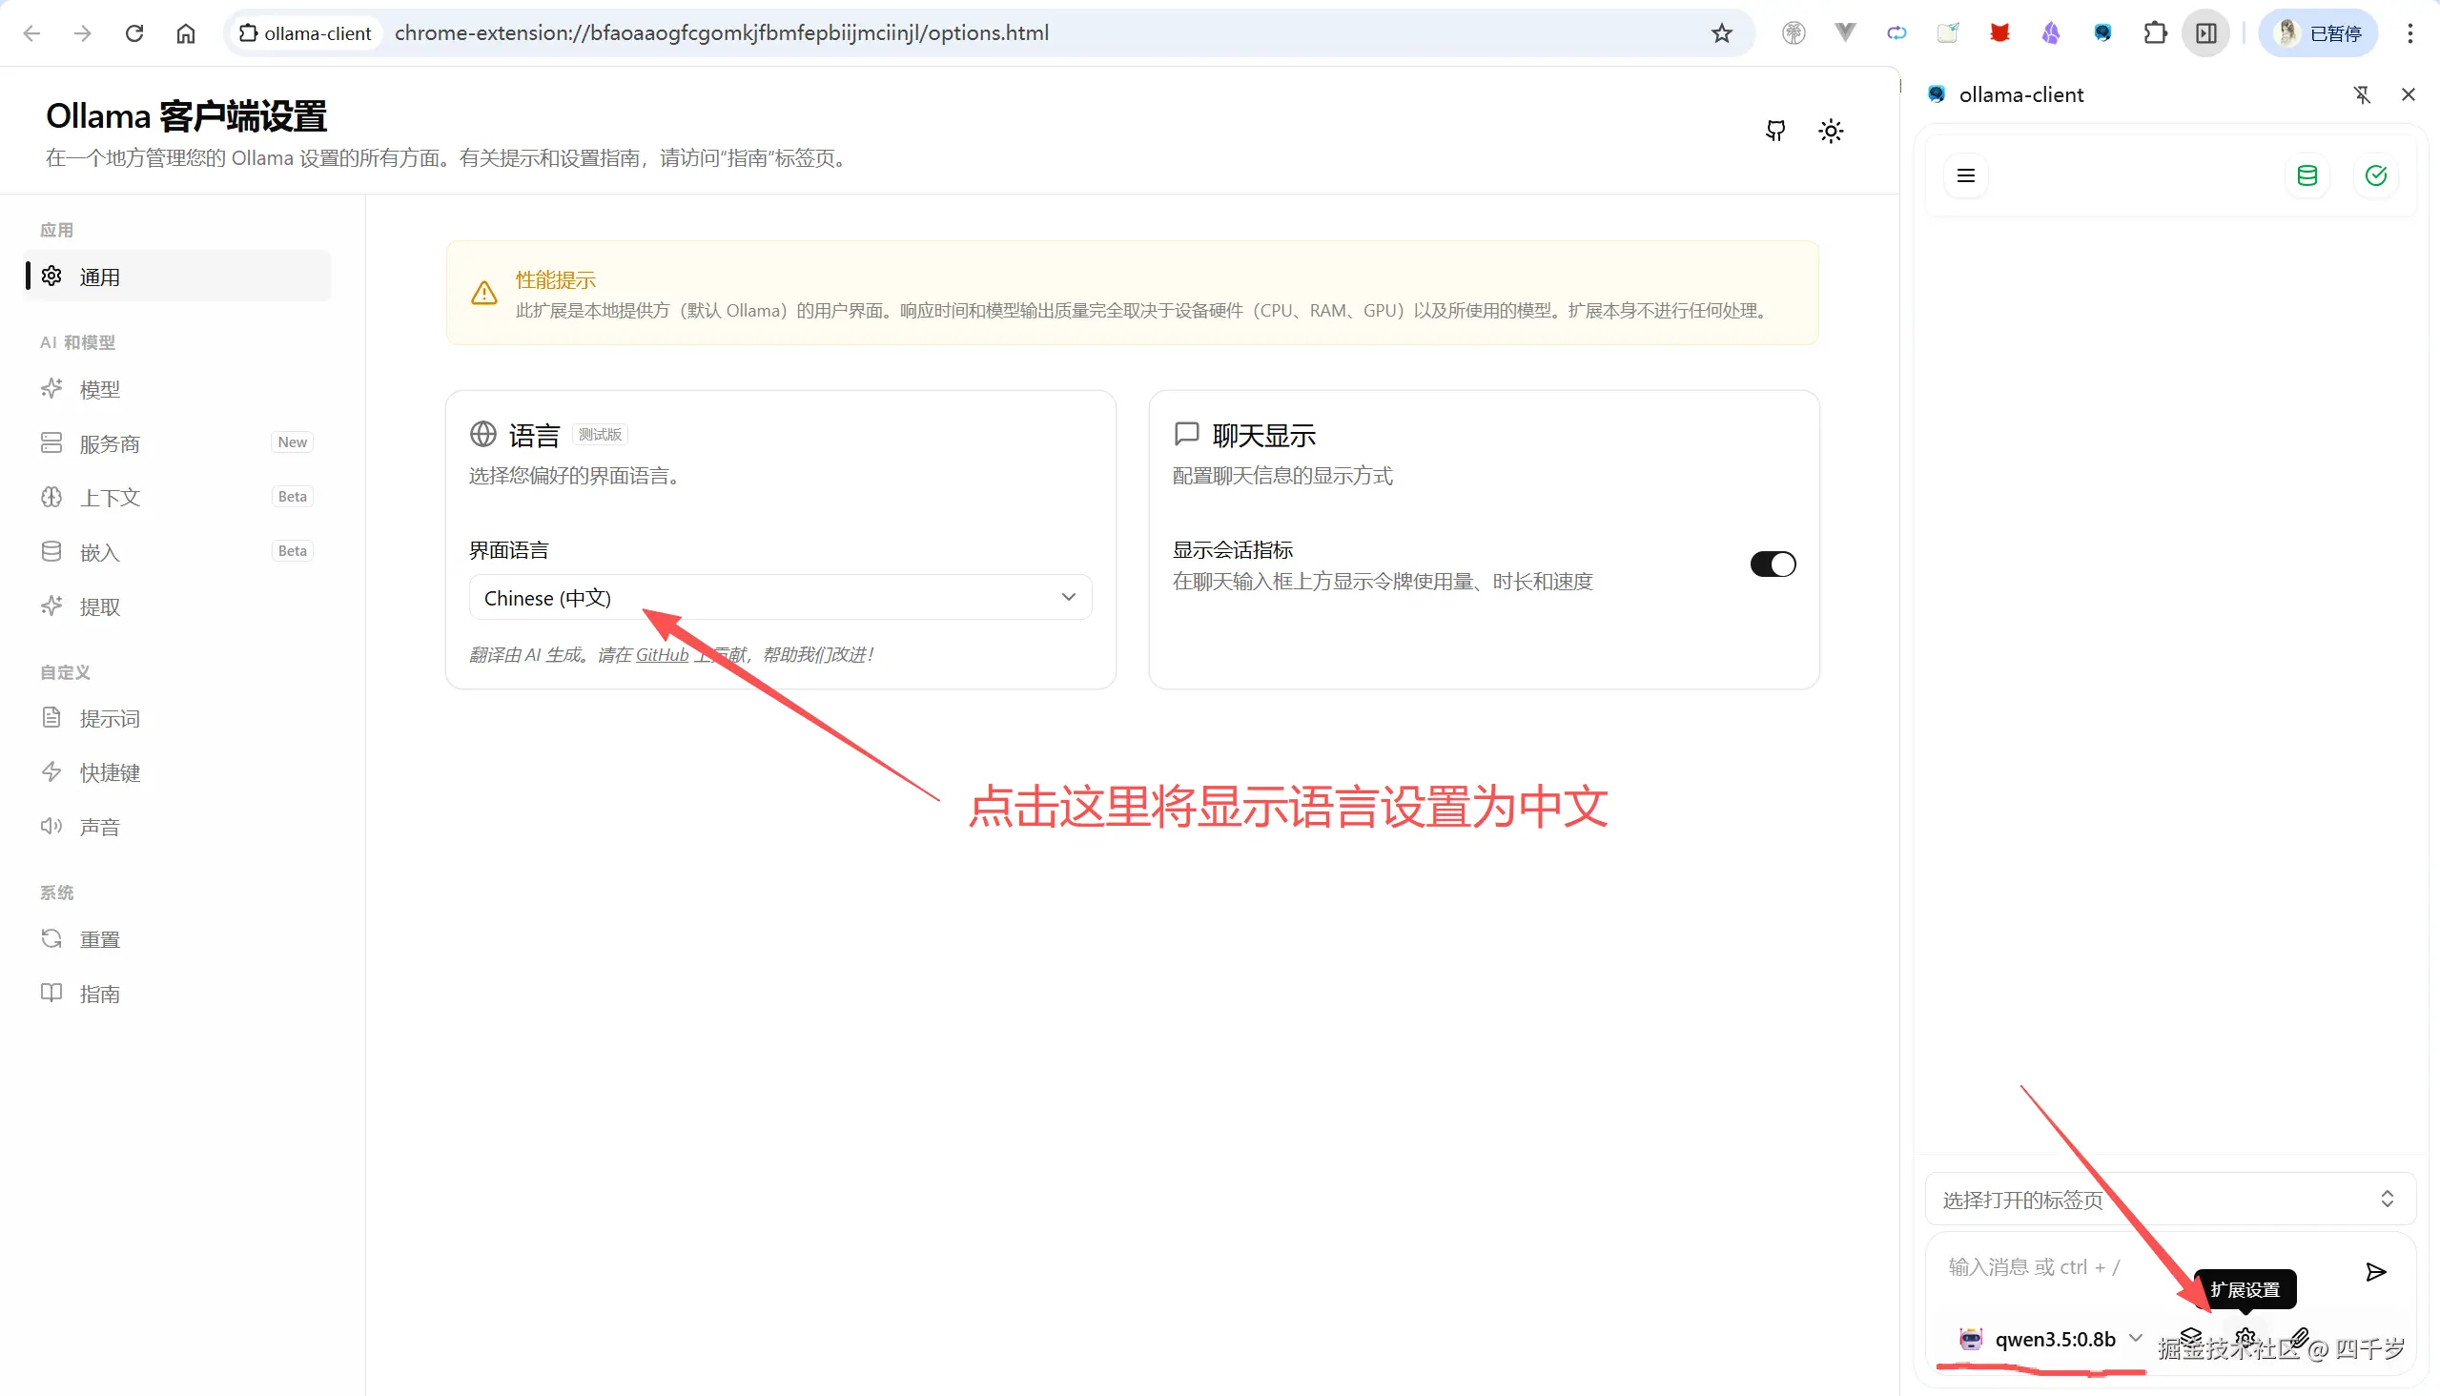Send the message with the paper plane icon
The height and width of the screenshot is (1396, 2440).
pos(2376,1271)
